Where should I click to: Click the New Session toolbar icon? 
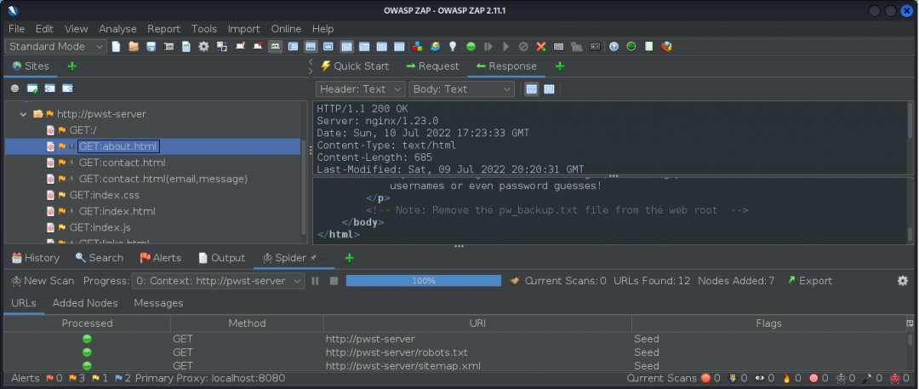point(116,46)
